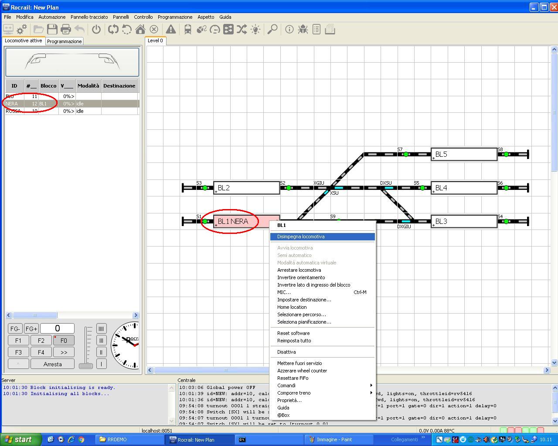Click the open folder toolbar icon
The height and width of the screenshot is (446, 558).
pyautogui.click(x=38, y=29)
